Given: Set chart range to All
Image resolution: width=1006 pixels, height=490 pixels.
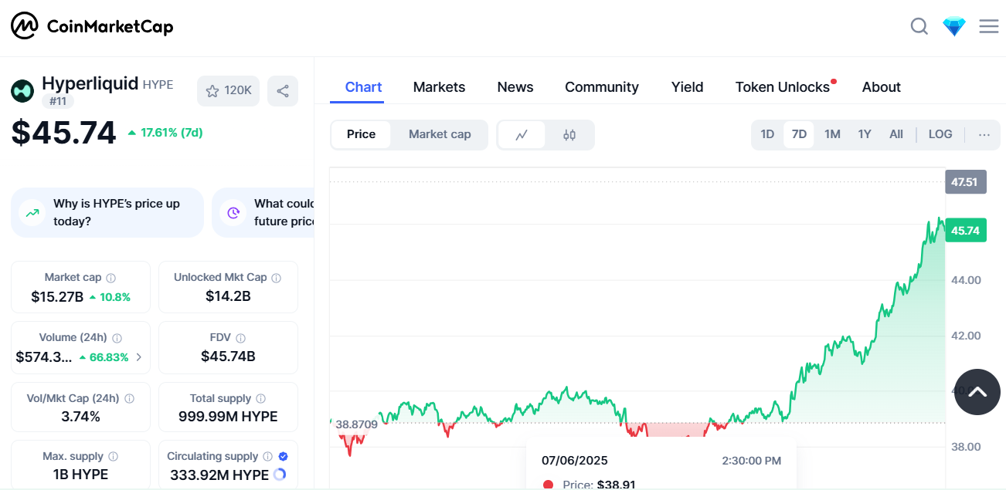Looking at the screenshot, I should click(x=896, y=134).
